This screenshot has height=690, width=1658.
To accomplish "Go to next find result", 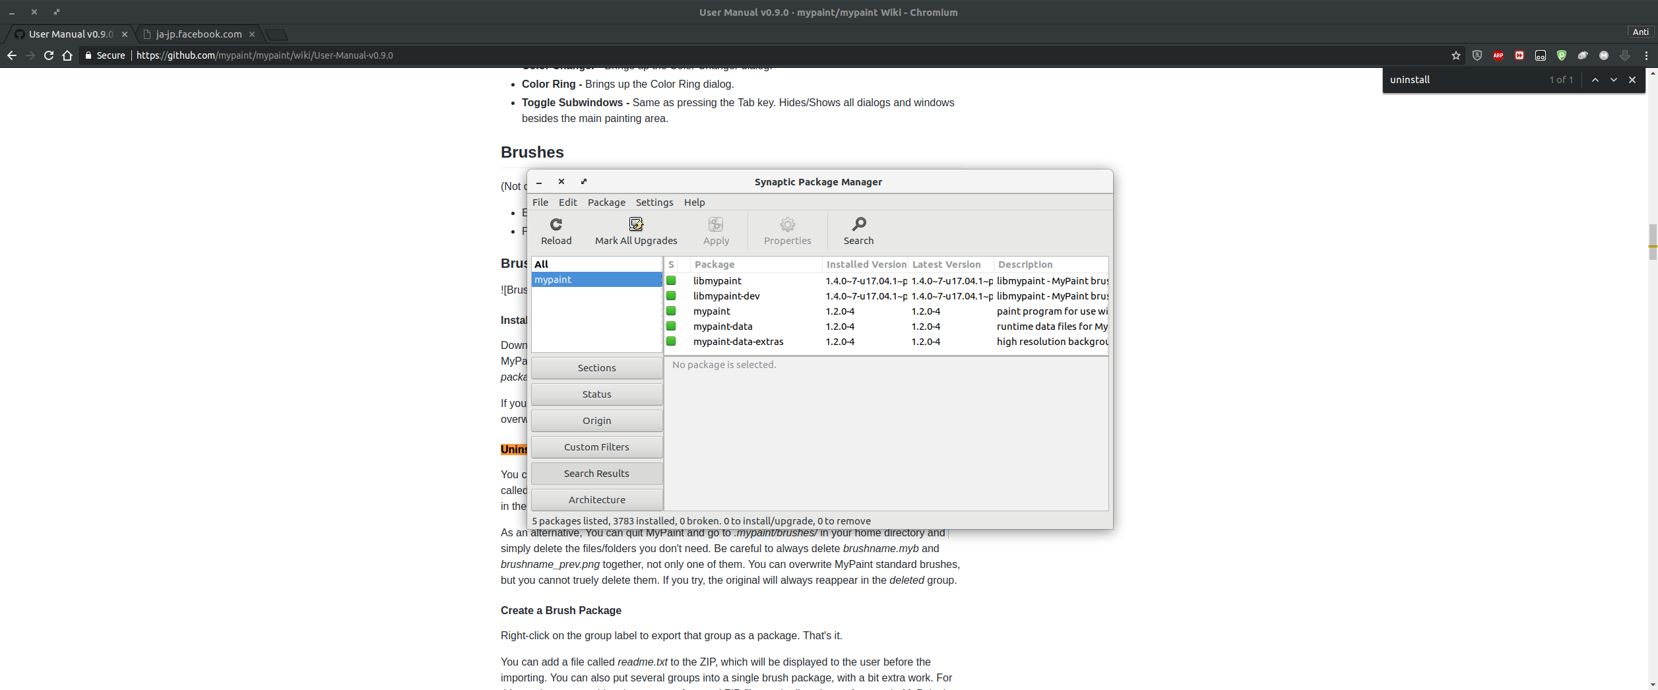I will (x=1613, y=80).
